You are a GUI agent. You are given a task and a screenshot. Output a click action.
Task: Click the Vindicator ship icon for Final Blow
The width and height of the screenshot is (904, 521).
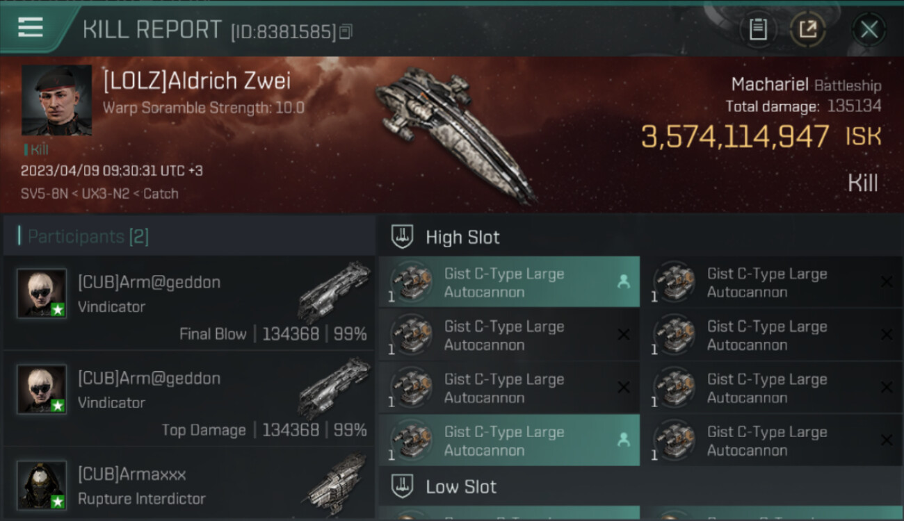334,290
